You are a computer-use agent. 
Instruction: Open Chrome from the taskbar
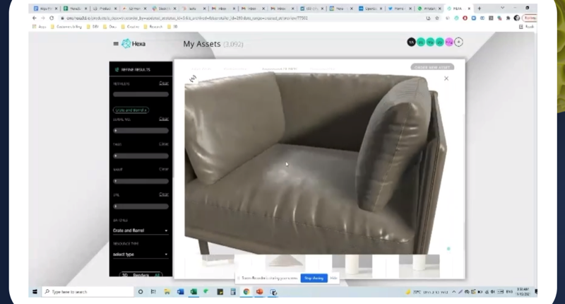246,292
